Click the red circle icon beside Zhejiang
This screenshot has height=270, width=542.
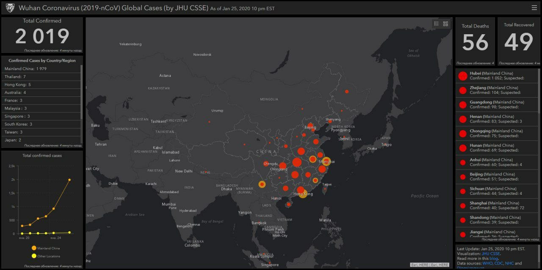click(462, 90)
